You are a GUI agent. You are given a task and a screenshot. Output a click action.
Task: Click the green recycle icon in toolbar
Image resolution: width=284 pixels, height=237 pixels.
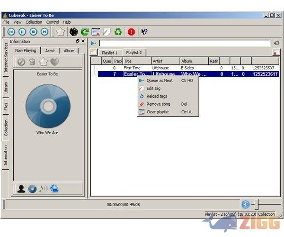tap(118, 32)
